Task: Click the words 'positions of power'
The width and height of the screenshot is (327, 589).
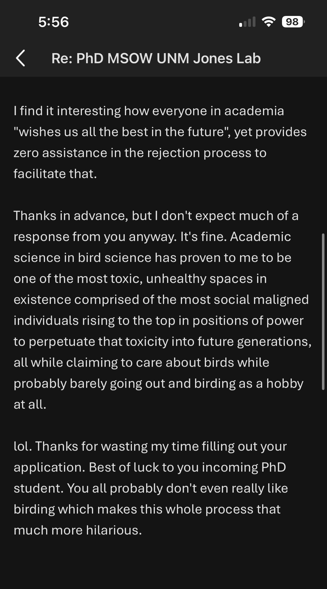Action: (248, 320)
